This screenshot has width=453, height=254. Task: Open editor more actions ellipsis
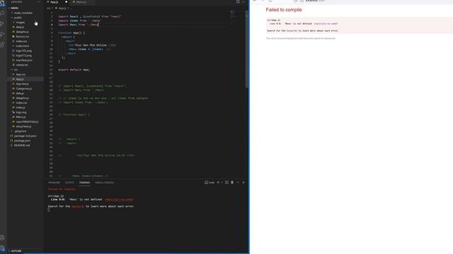tap(243, 2)
